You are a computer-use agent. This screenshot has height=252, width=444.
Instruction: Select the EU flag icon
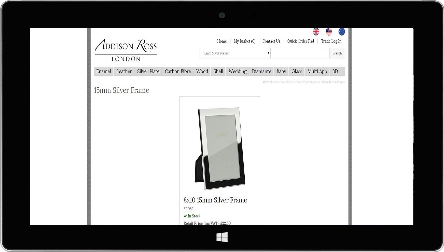click(341, 32)
